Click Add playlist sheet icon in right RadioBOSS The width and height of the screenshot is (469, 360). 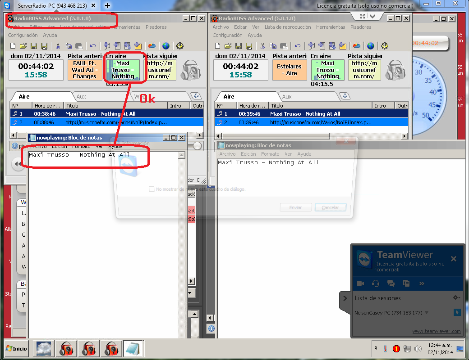[322, 45]
